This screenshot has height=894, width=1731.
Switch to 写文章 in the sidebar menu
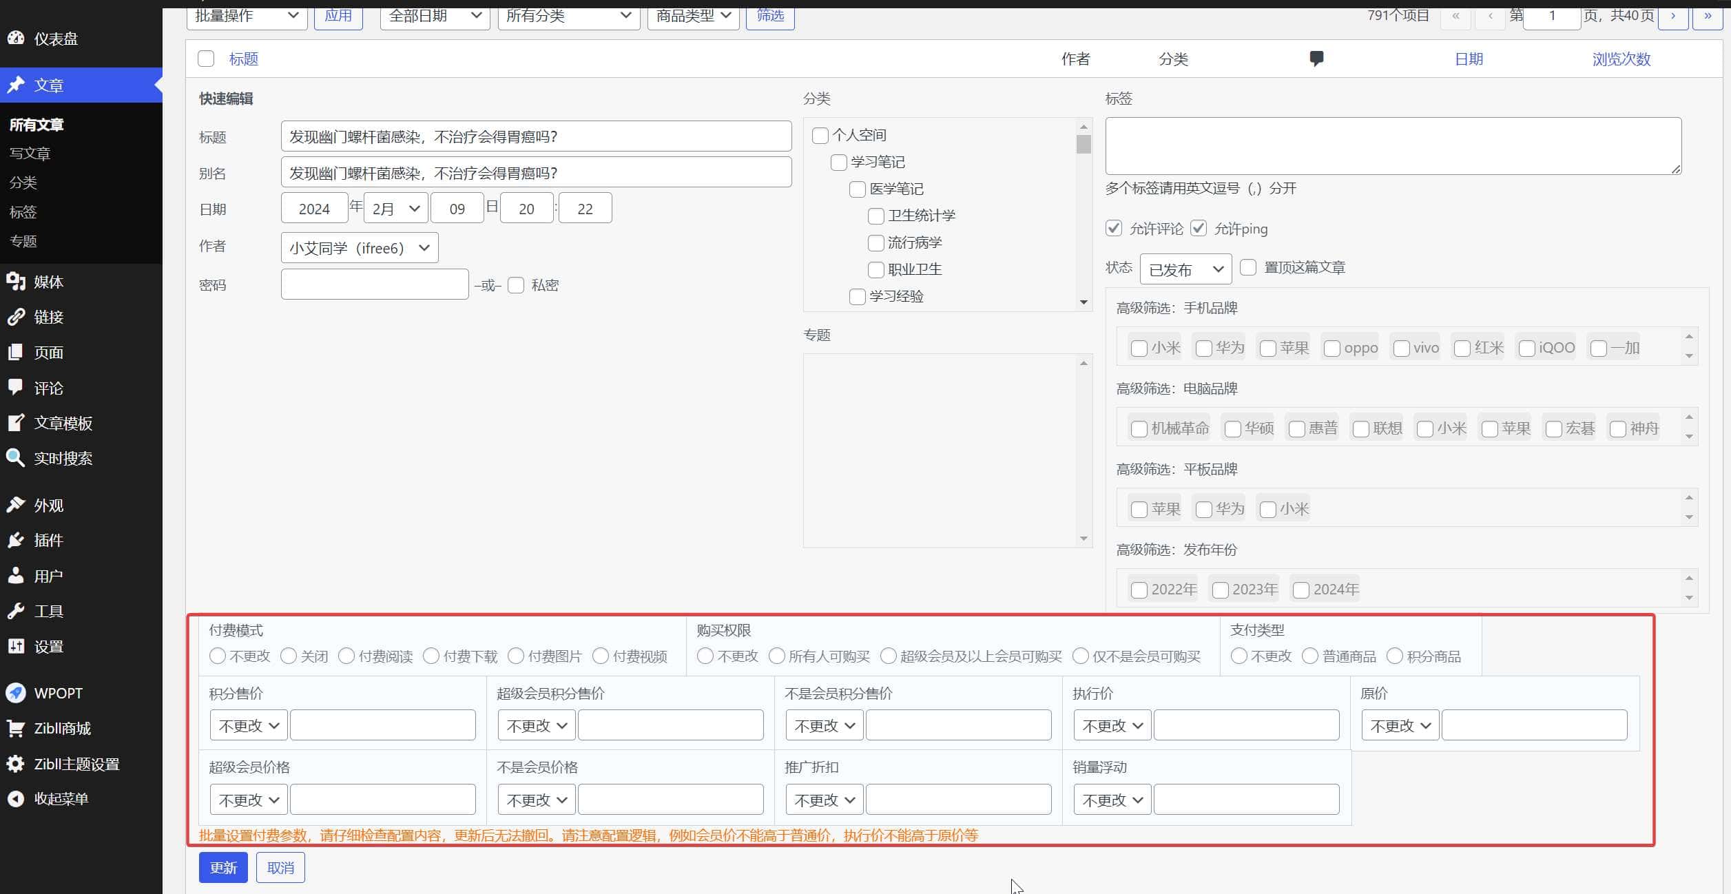coord(30,153)
